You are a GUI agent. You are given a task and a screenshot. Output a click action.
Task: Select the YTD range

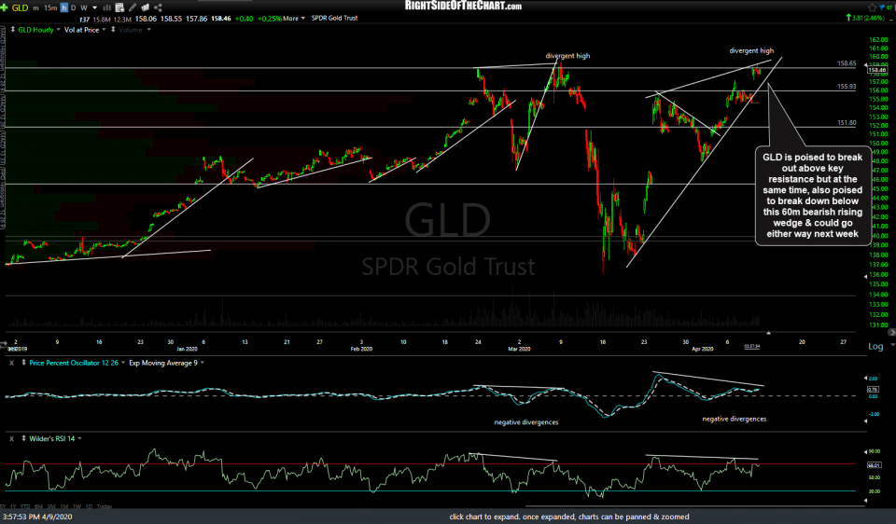(25, 507)
